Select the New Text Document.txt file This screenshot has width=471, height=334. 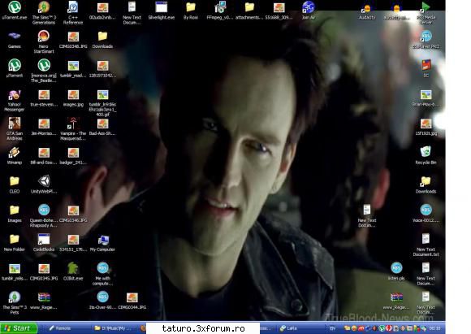tap(426, 245)
